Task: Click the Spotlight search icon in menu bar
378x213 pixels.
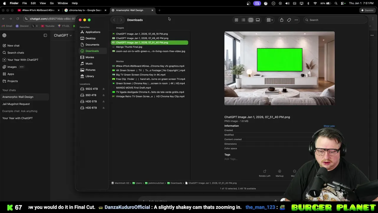Action: coord(336,3)
